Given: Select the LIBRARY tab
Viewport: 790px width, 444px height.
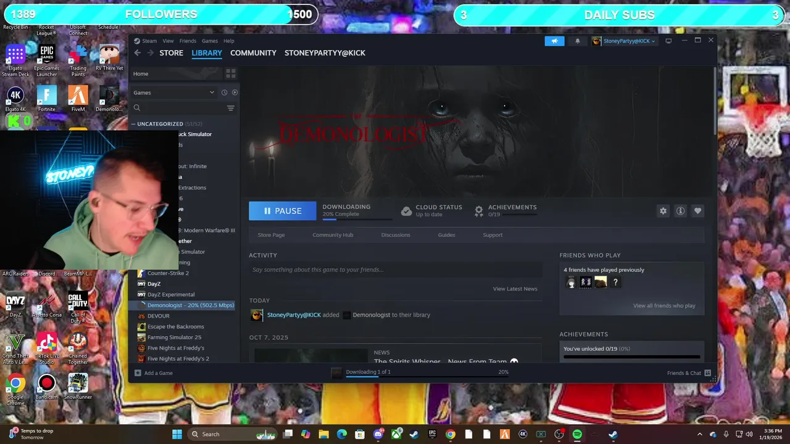Looking at the screenshot, I should point(207,53).
